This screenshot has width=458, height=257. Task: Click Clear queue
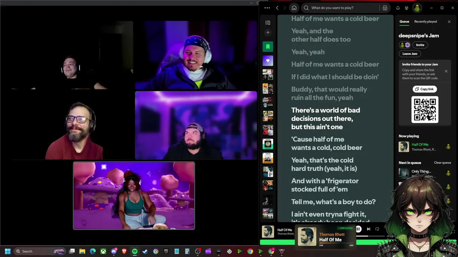pos(443,163)
